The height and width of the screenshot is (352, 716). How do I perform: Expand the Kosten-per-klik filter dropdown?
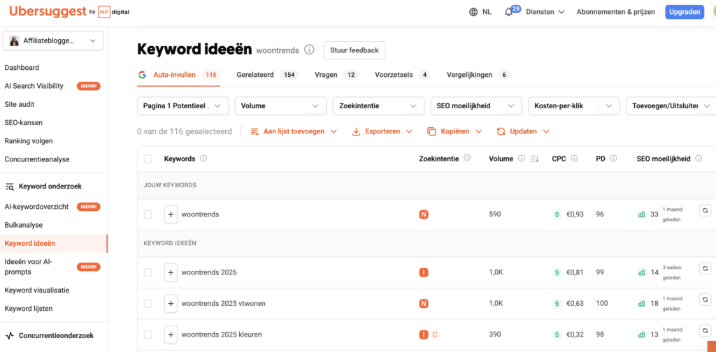tap(573, 106)
